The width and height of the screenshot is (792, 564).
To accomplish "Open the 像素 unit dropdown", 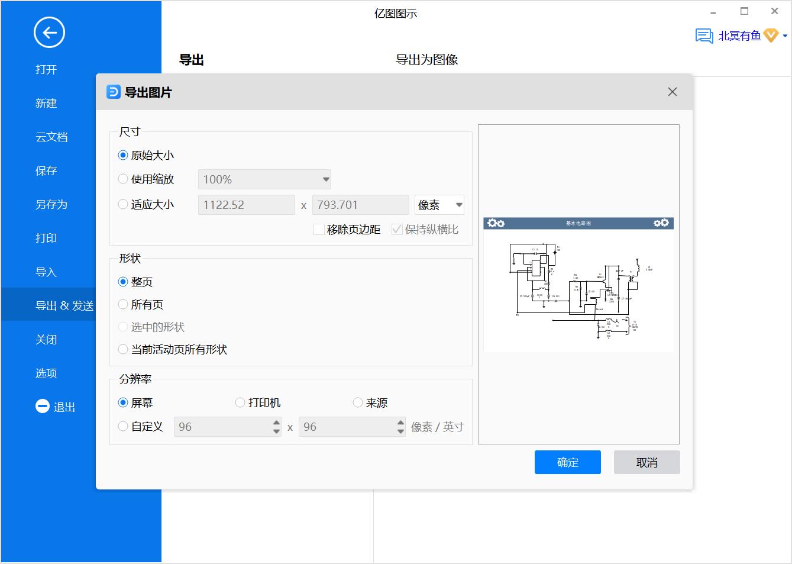I will 438,204.
